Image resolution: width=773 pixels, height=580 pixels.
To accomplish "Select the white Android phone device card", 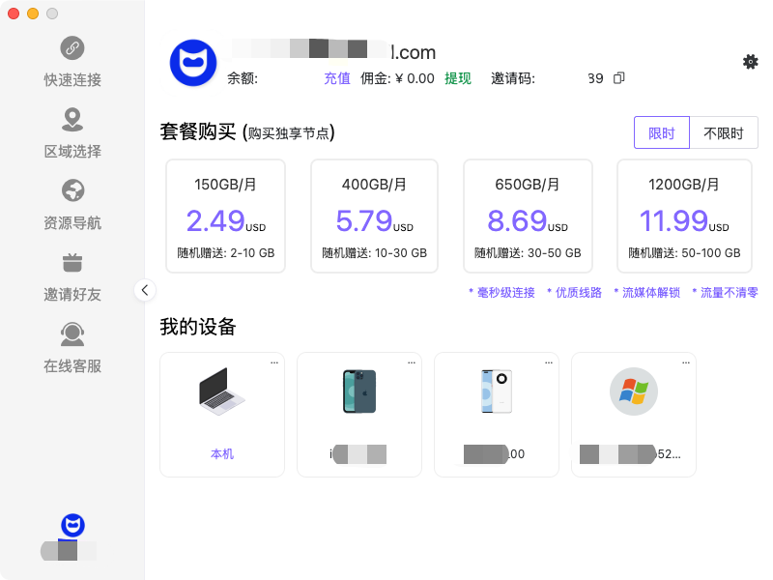I will [497, 414].
